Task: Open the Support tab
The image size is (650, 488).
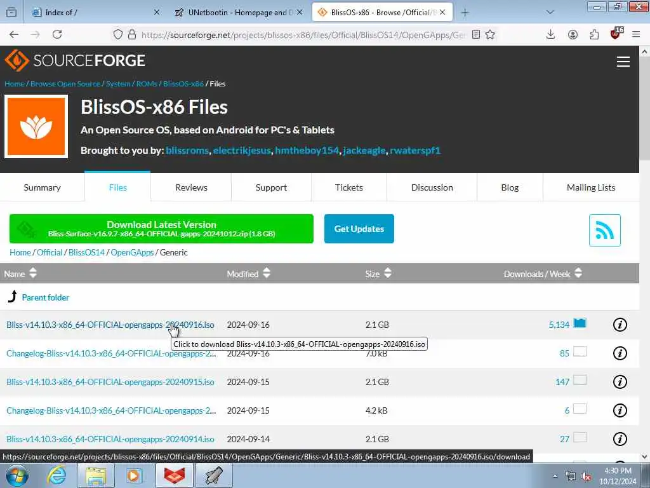Action: [271, 187]
